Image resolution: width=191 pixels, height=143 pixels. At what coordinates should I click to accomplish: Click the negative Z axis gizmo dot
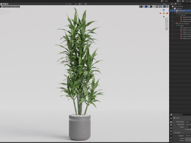[x=164, y=17]
